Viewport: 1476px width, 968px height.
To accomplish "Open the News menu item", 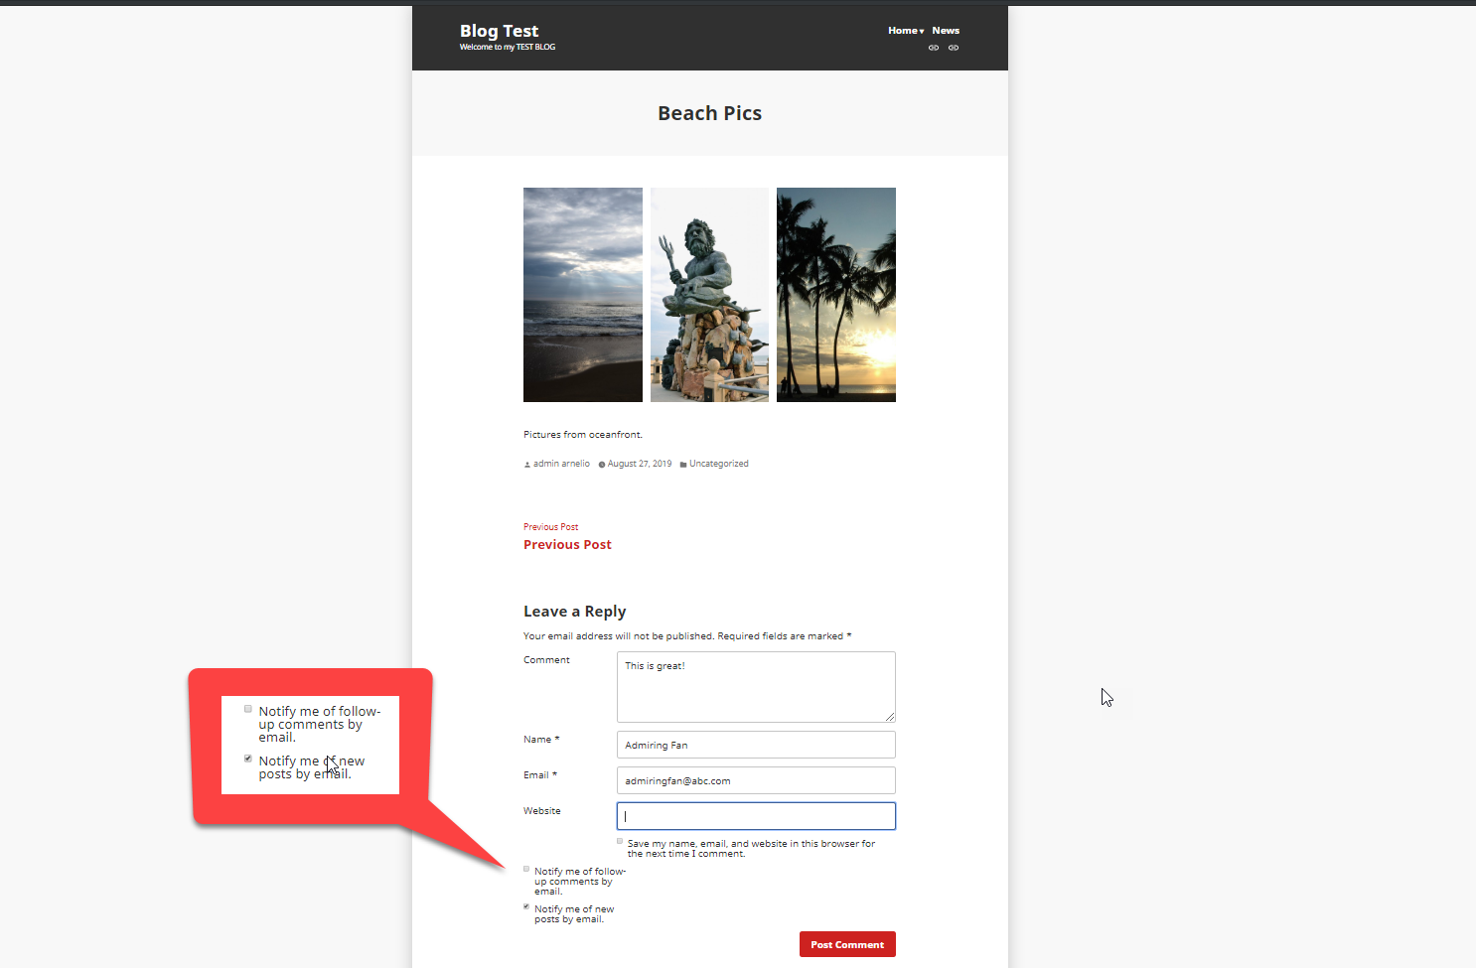I will 945,31.
